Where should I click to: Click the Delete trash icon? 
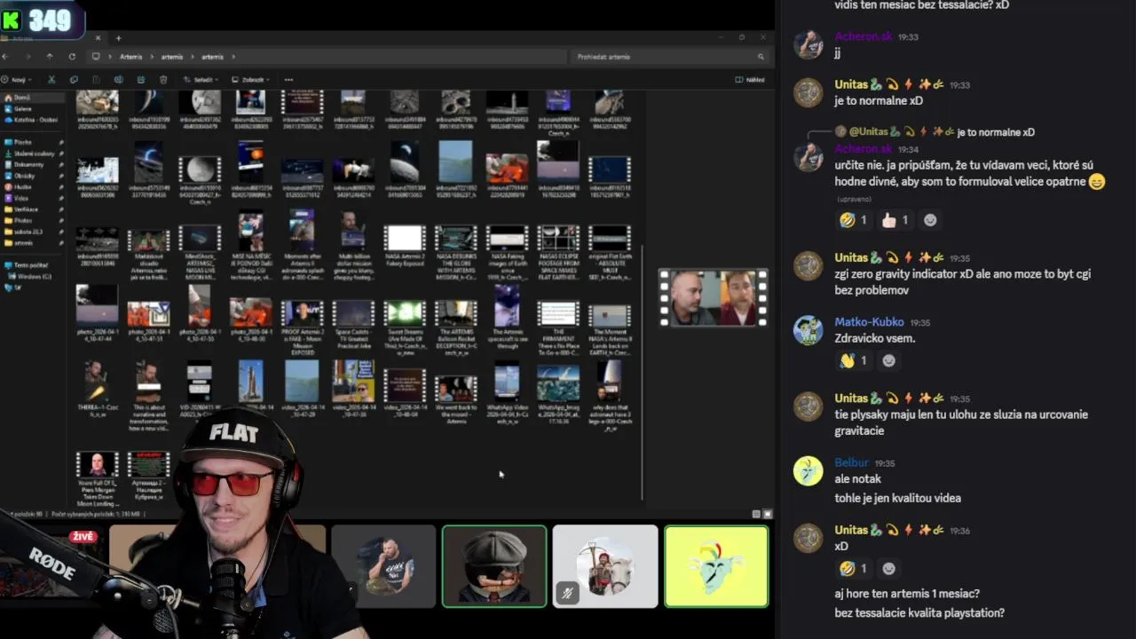pos(163,80)
